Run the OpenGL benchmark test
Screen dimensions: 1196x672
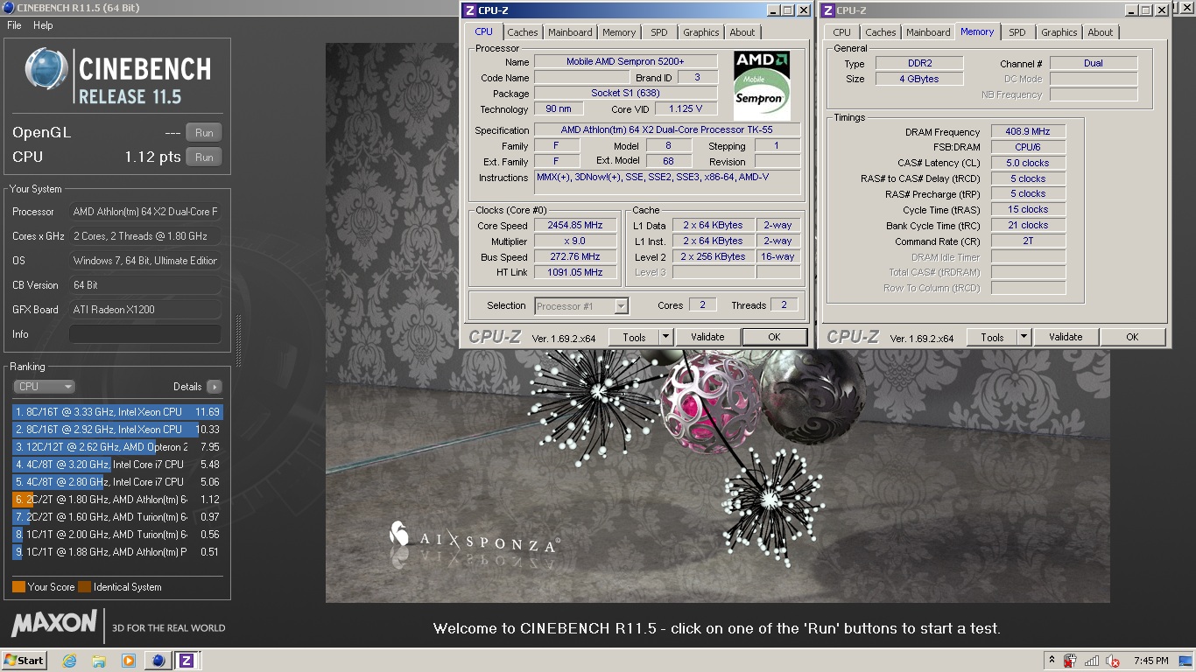204,133
